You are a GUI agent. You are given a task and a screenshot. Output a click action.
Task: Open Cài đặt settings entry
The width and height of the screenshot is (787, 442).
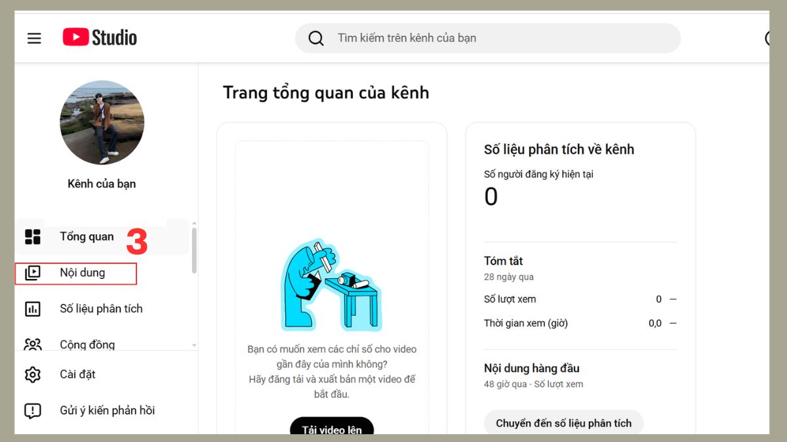click(x=102, y=375)
